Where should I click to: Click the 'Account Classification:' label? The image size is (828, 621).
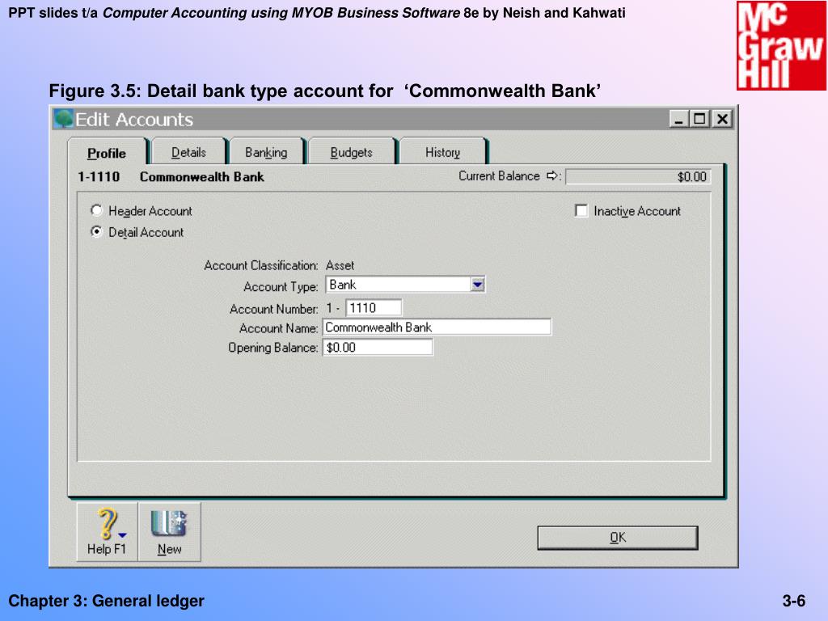(x=261, y=265)
